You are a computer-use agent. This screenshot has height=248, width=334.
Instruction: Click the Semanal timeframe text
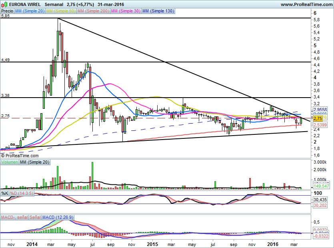pos(54,4)
